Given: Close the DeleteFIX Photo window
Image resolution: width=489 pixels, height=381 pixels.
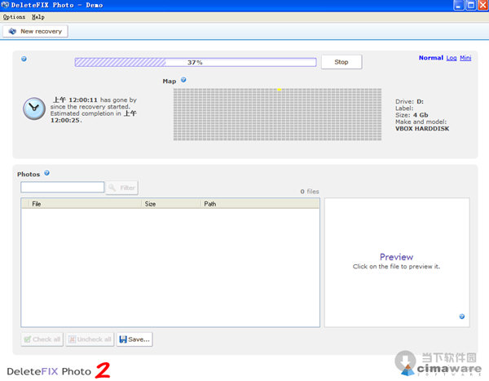Looking at the screenshot, I should tap(482, 5).
